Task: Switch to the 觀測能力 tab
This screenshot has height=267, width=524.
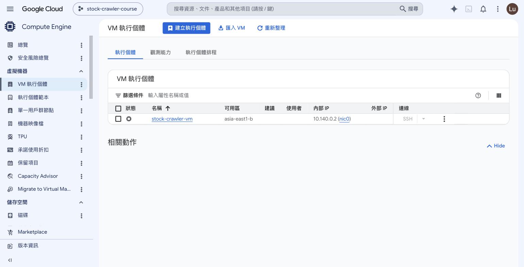Action: (160, 52)
